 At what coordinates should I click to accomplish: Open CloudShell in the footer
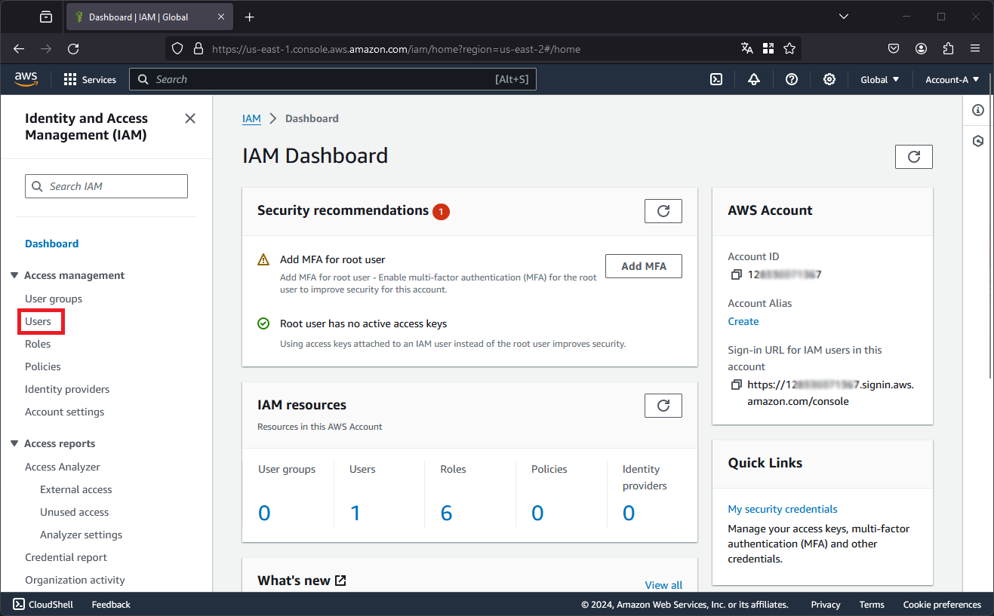[x=43, y=605]
